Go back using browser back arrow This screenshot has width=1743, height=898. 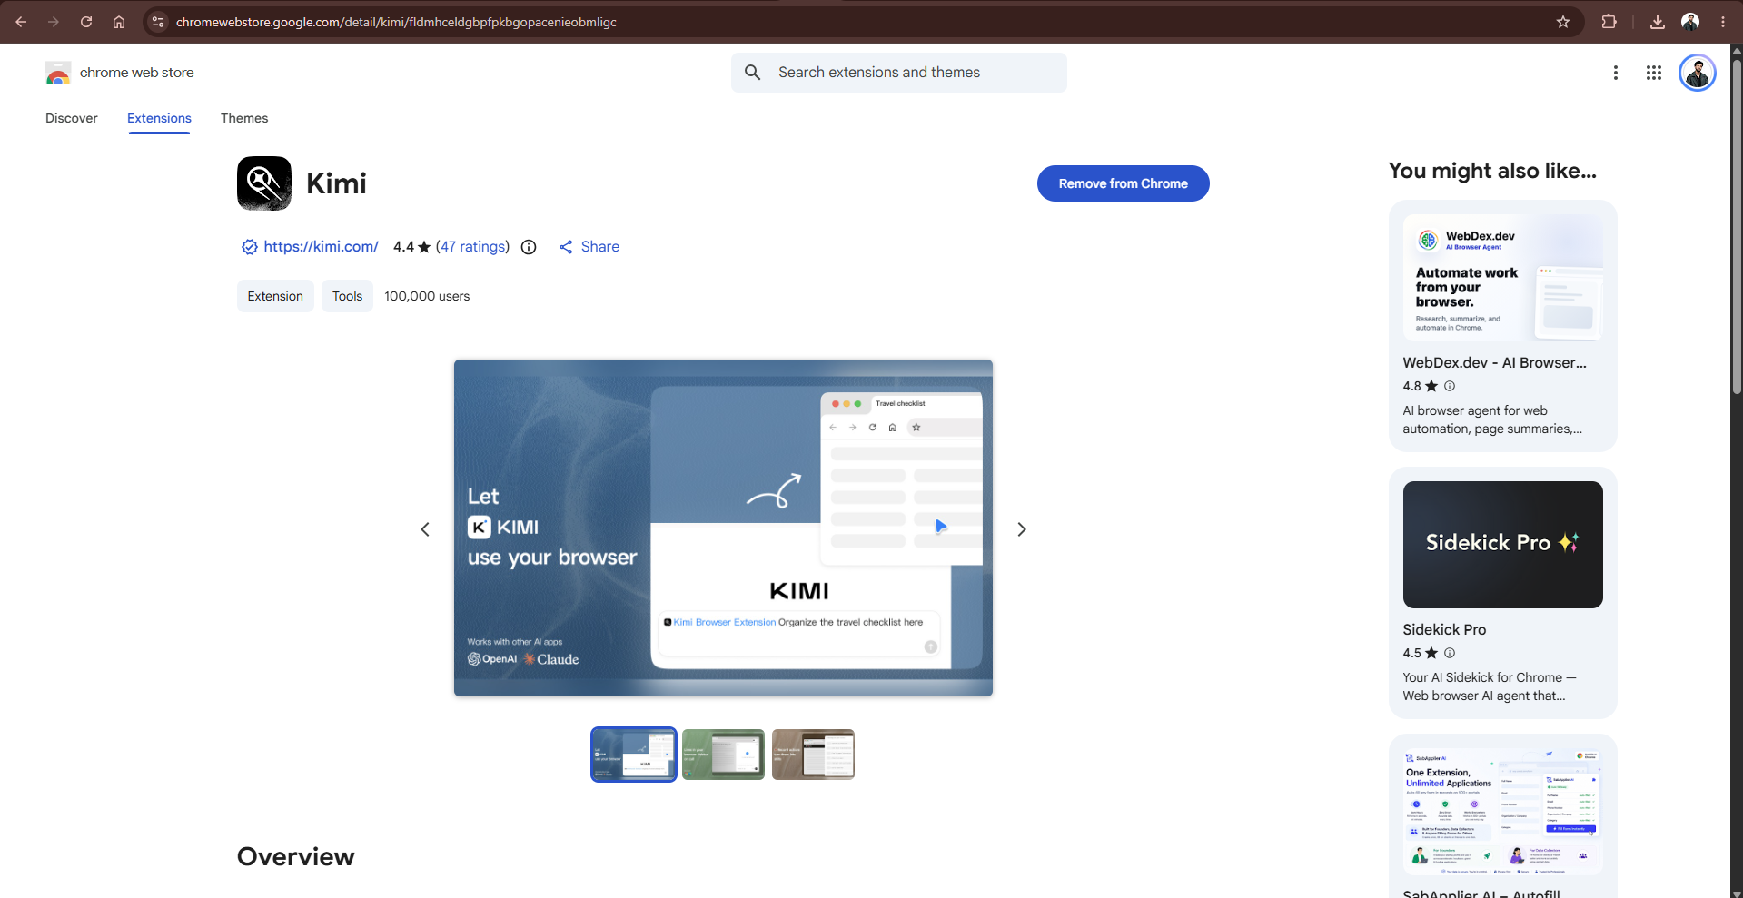[21, 22]
